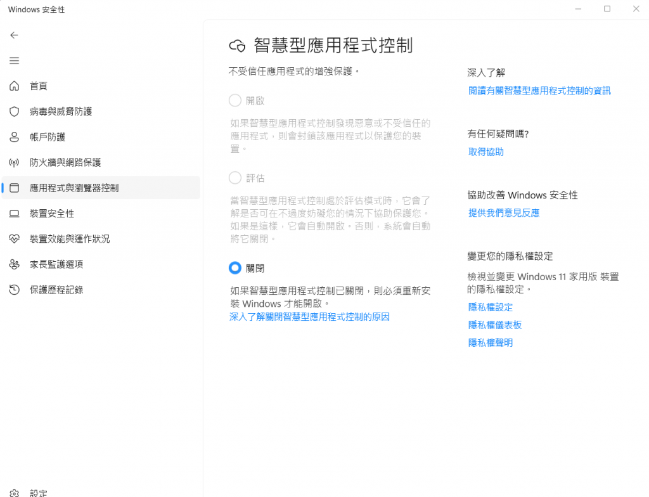Open 設定 at the sidebar bottom
Image resolution: width=649 pixels, height=497 pixels.
click(101, 493)
